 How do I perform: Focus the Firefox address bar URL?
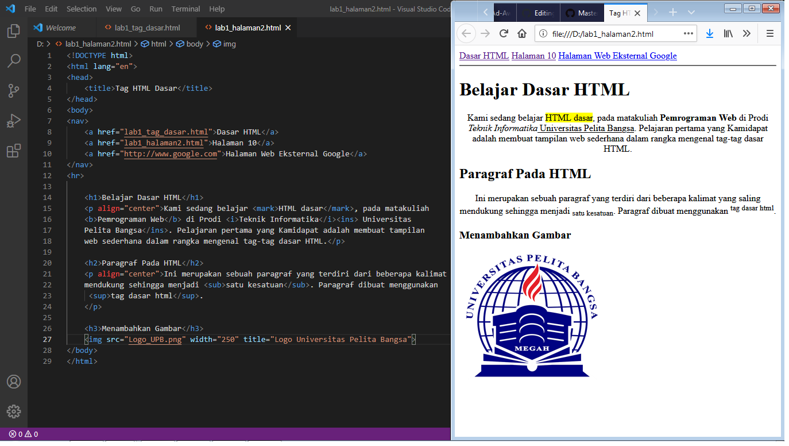click(603, 33)
